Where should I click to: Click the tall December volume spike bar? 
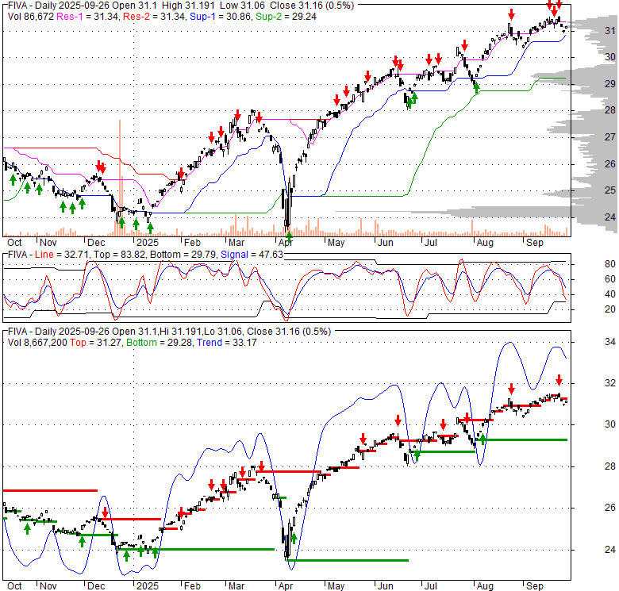click(x=120, y=178)
